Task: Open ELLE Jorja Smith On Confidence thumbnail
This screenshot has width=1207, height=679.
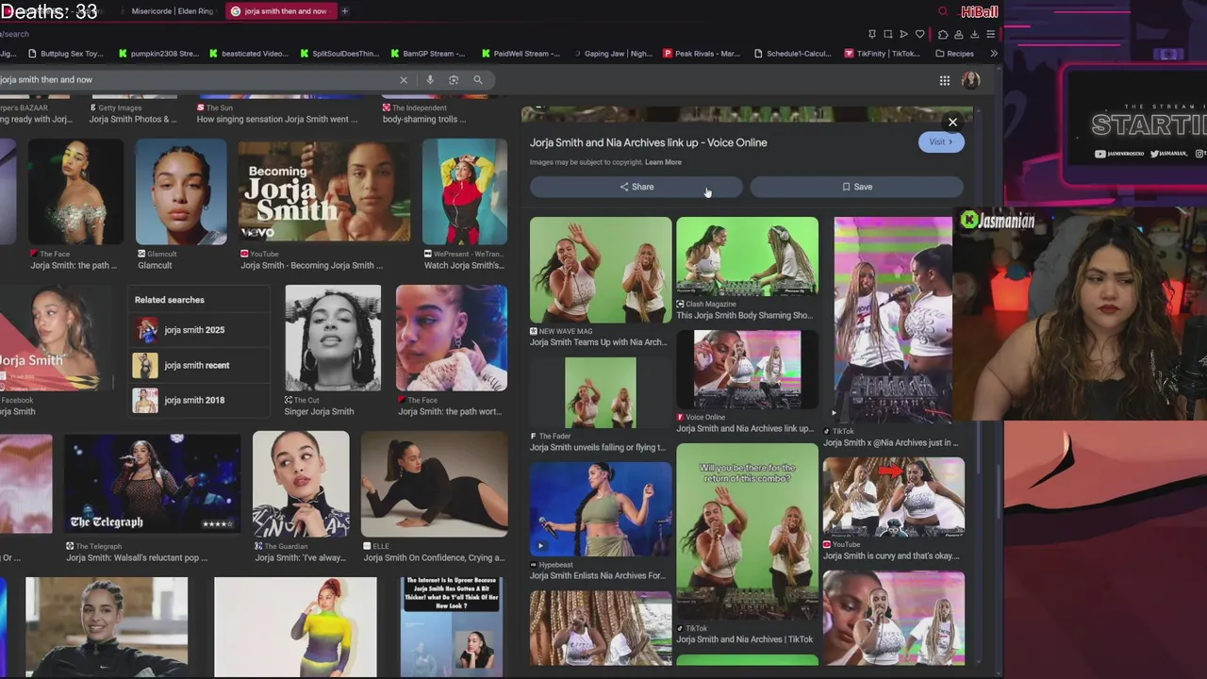Action: click(434, 485)
